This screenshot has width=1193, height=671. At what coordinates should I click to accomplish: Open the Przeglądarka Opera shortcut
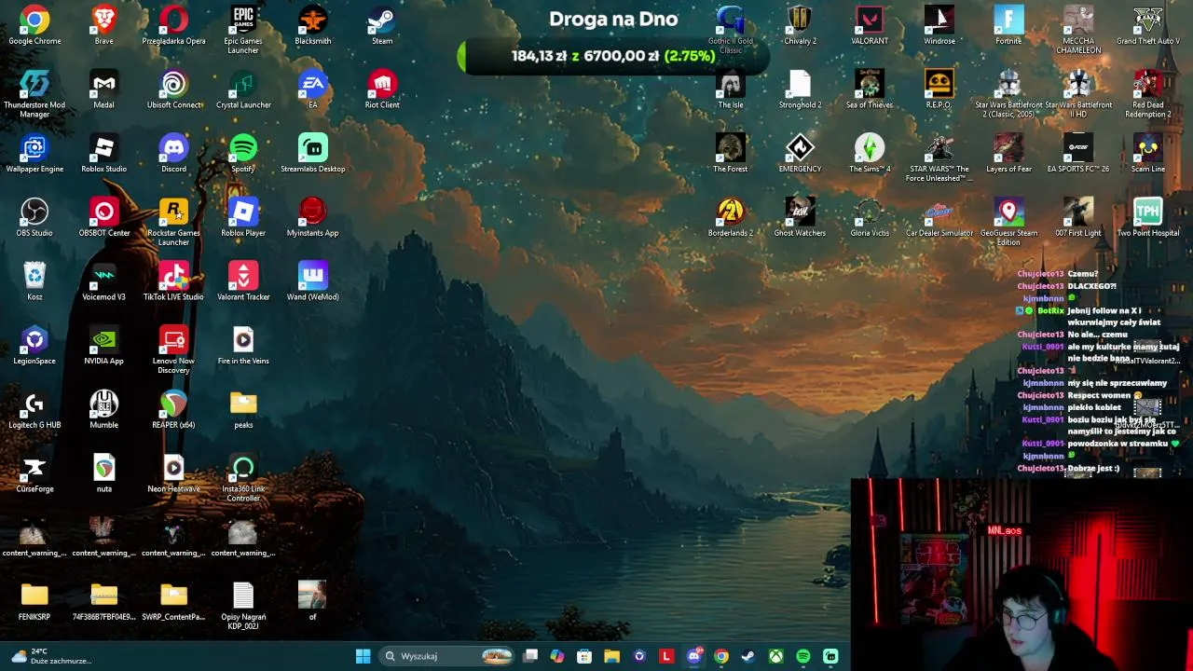pyautogui.click(x=173, y=25)
